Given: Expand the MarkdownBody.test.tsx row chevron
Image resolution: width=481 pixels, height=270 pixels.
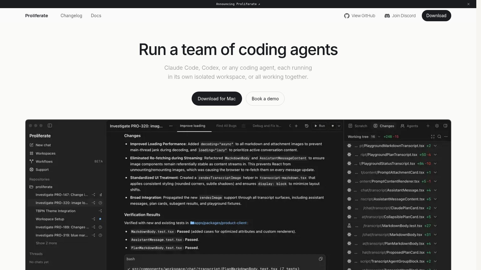Looking at the screenshot, I should coord(435,226).
